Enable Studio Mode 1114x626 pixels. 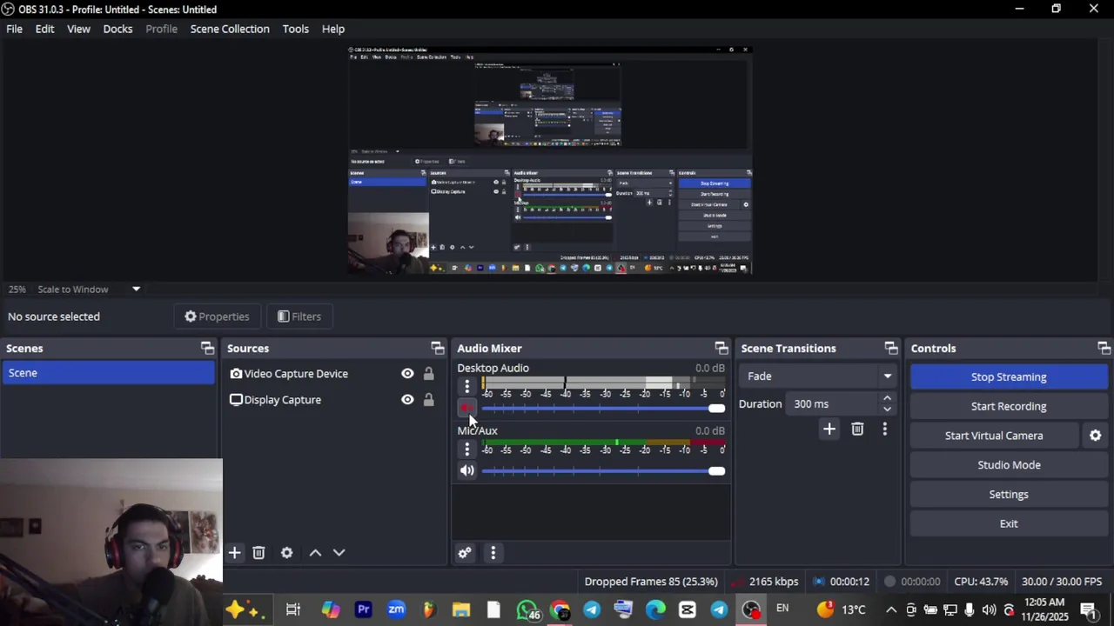[x=1009, y=465]
